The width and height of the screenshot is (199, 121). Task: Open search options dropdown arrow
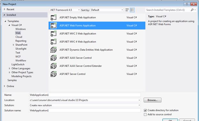(195, 10)
